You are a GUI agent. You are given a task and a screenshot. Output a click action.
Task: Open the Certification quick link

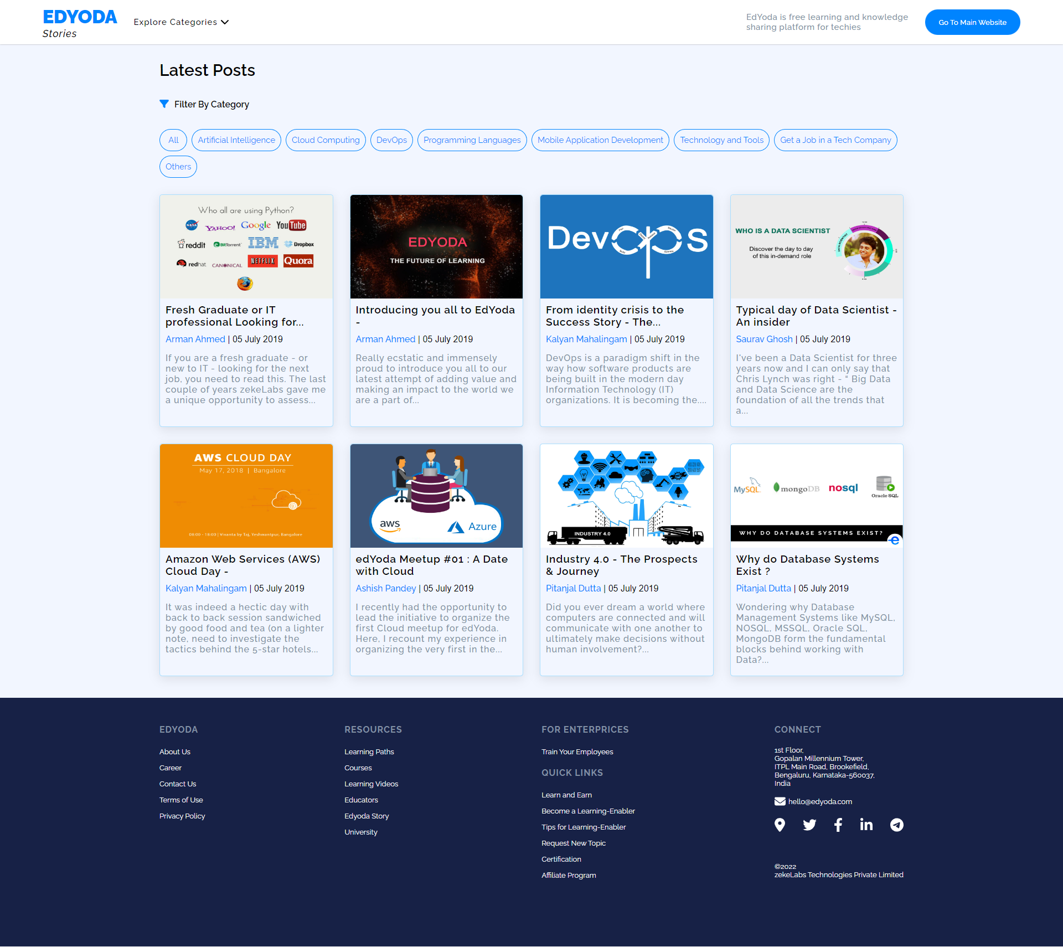click(561, 859)
